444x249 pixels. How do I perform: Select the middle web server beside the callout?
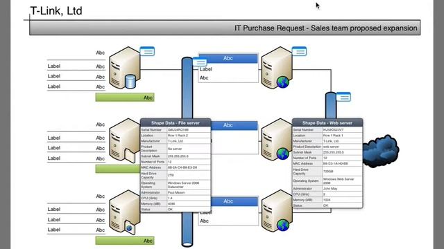pyautogui.click(x=276, y=140)
